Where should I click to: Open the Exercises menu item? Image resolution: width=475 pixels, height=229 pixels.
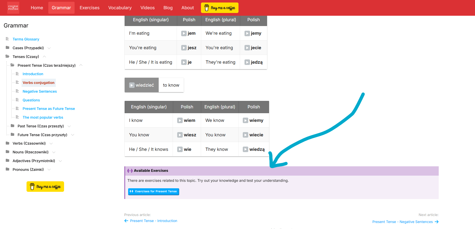coord(89,8)
